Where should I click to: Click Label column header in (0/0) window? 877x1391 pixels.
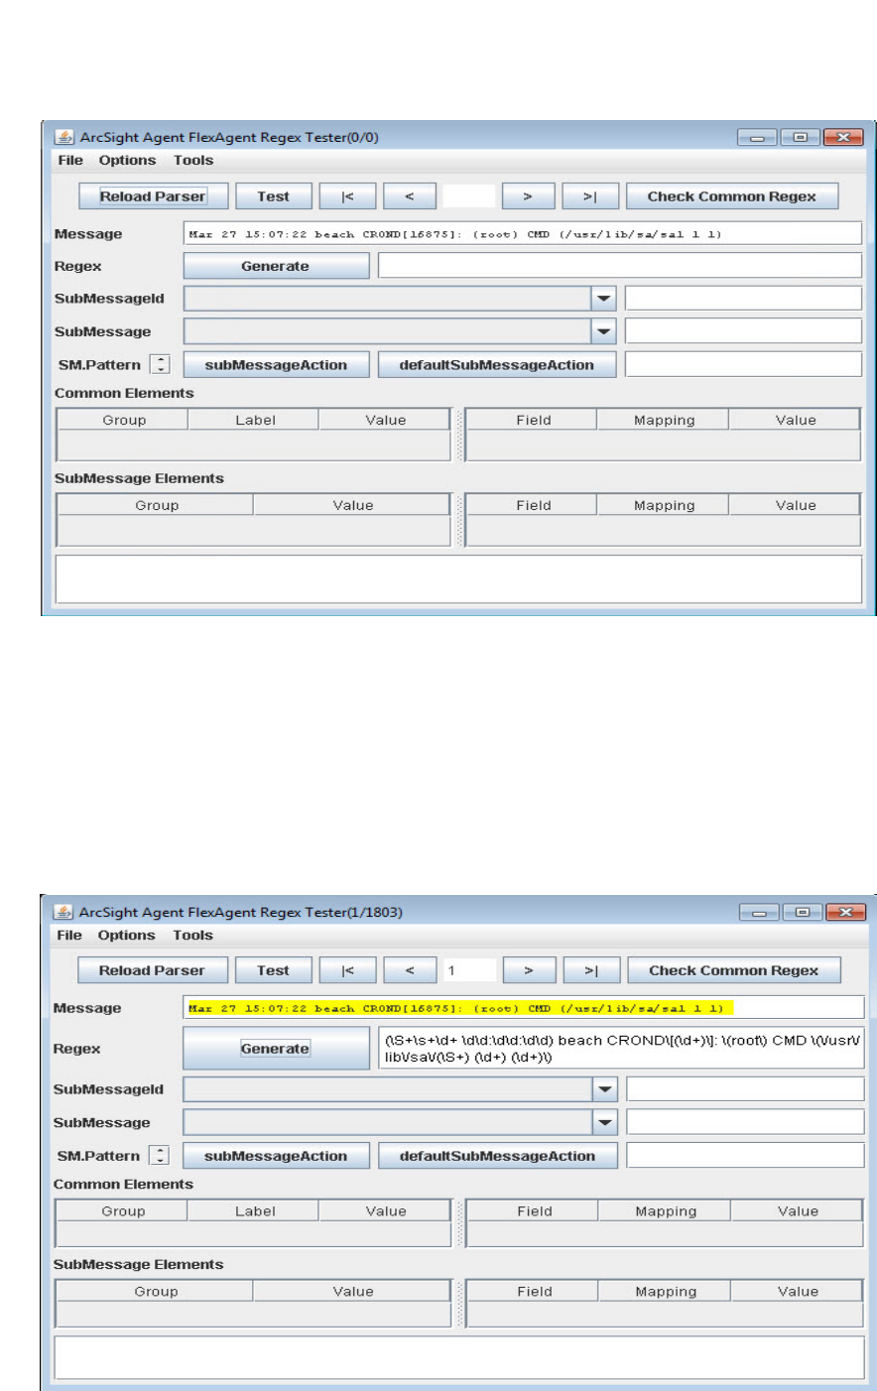point(255,420)
